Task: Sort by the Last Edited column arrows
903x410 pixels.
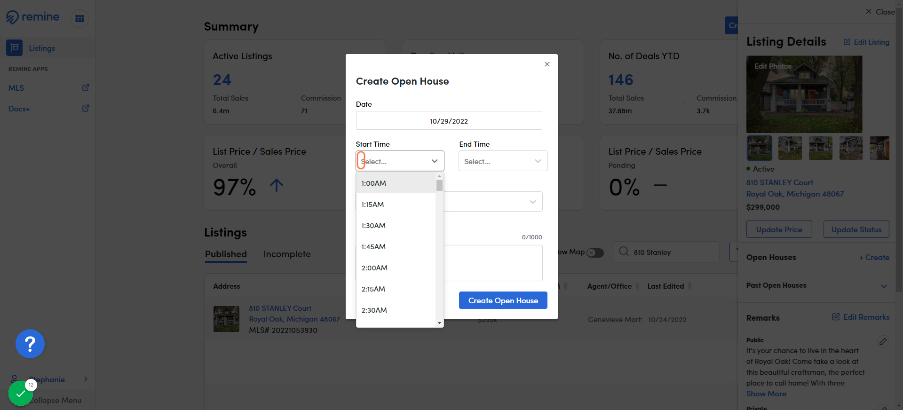Action: pos(689,286)
